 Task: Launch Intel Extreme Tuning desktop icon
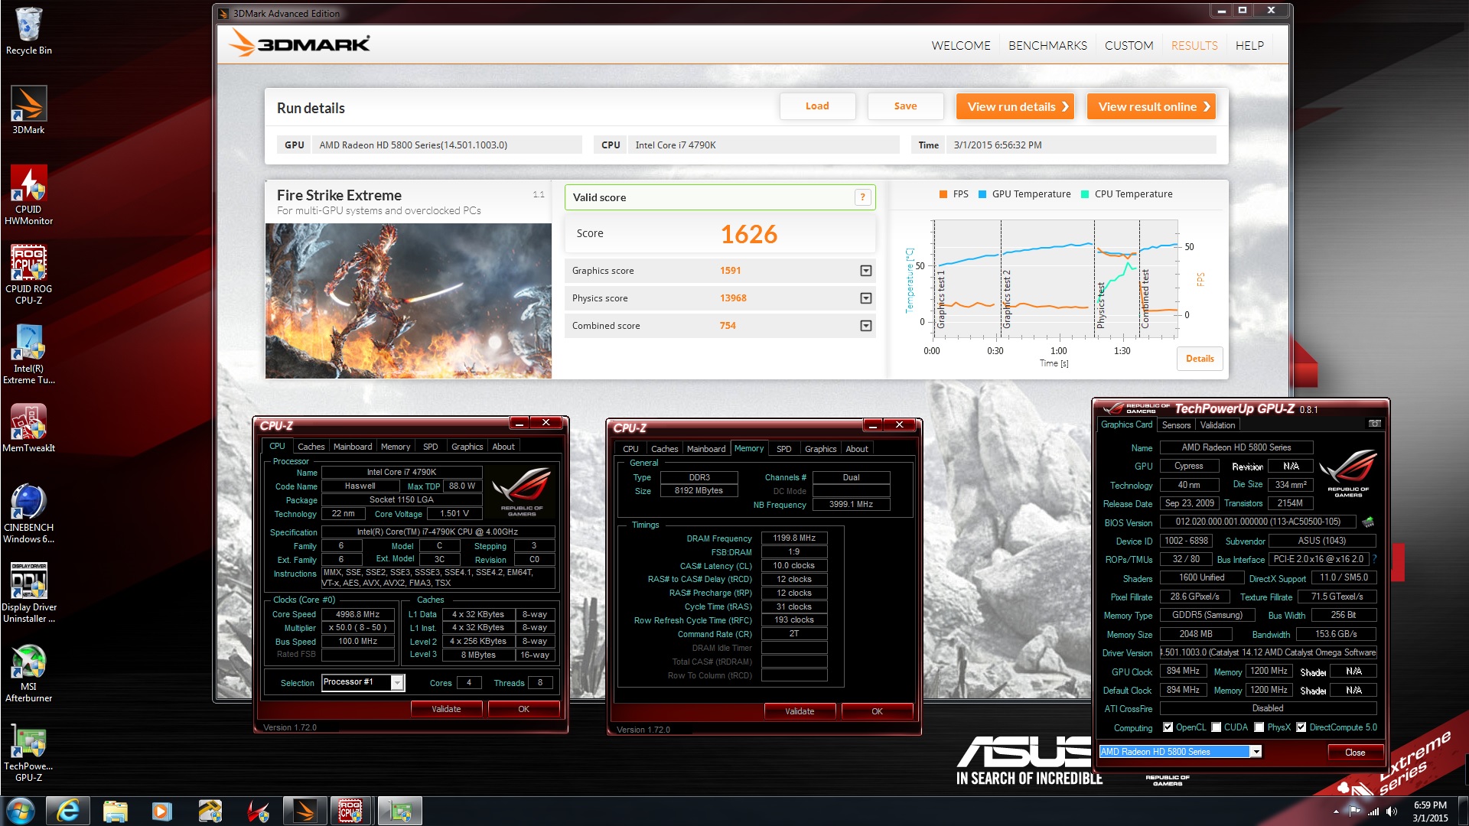pos(29,355)
